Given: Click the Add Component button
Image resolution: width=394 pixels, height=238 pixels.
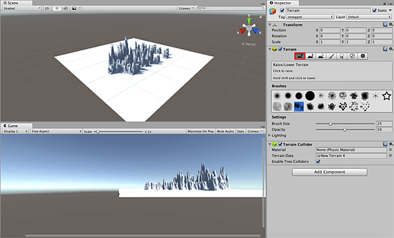Looking at the screenshot, I should point(329,172).
